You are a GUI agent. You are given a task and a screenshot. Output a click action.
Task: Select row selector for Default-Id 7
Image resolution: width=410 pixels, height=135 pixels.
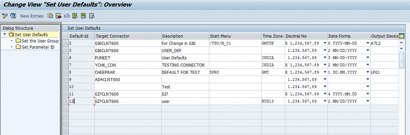(x=66, y=65)
